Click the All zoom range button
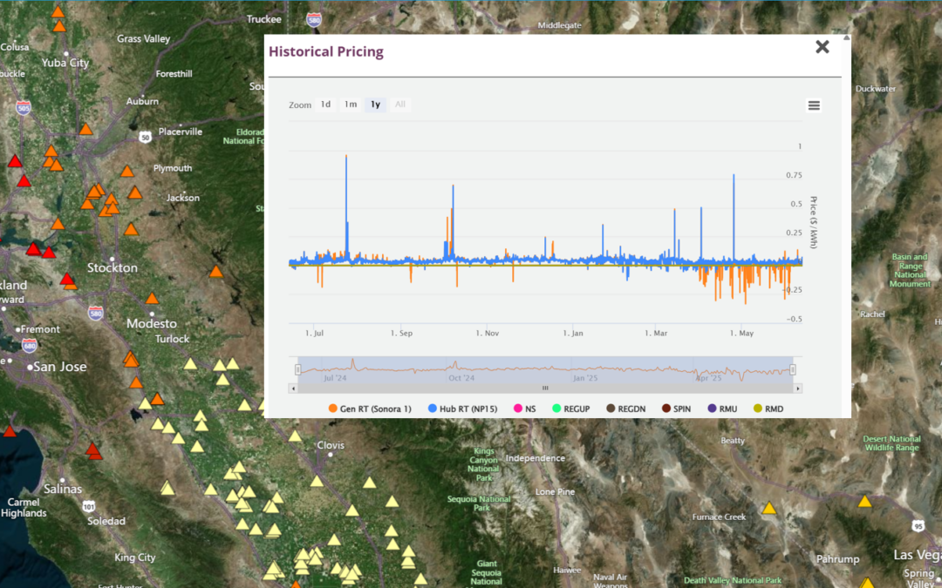This screenshot has height=588, width=942. pyautogui.click(x=400, y=105)
